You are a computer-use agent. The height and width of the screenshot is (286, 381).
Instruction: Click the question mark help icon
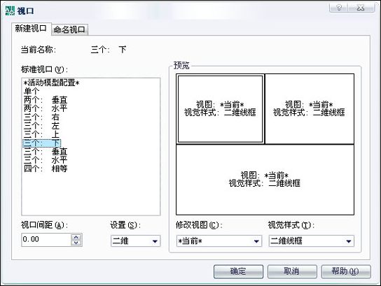(x=339, y=8)
